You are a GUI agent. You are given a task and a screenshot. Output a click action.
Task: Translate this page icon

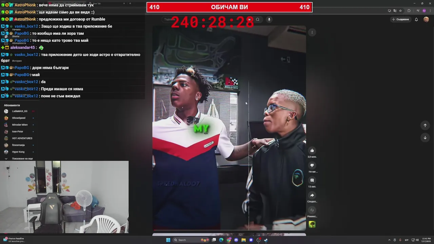pyautogui.click(x=395, y=11)
